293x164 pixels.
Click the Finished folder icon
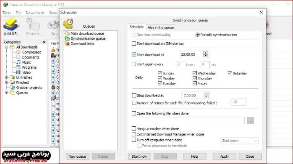point(12,82)
